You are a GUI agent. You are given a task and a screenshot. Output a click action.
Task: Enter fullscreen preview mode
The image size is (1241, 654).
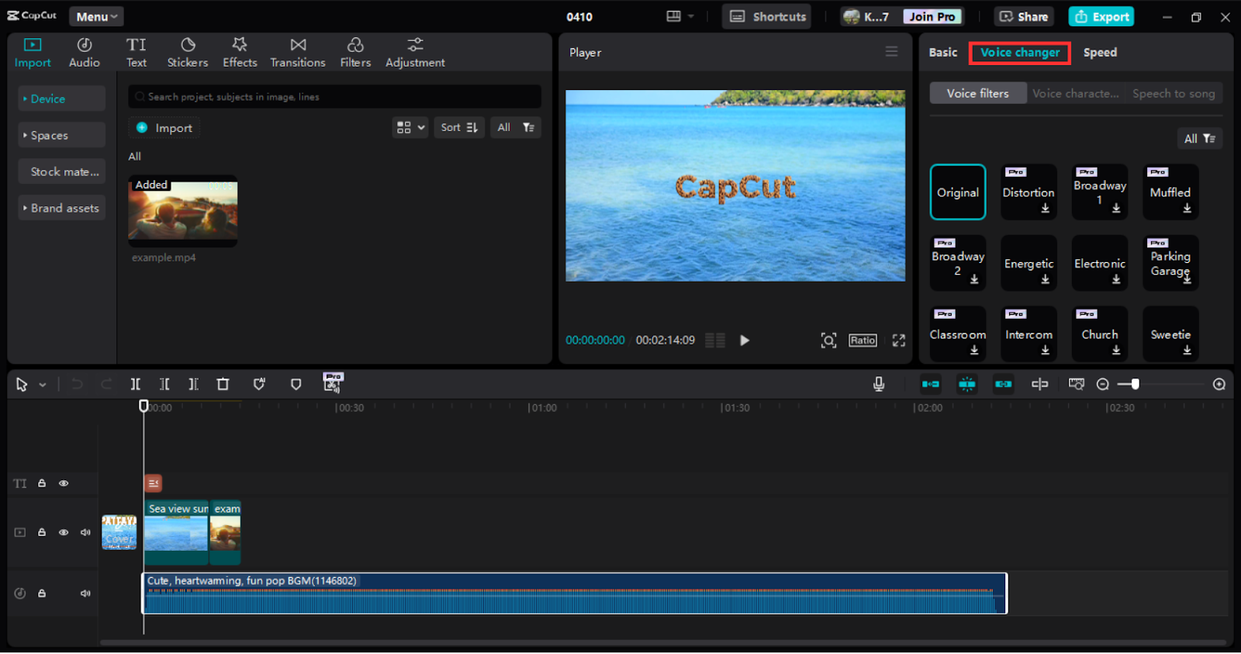coord(898,340)
